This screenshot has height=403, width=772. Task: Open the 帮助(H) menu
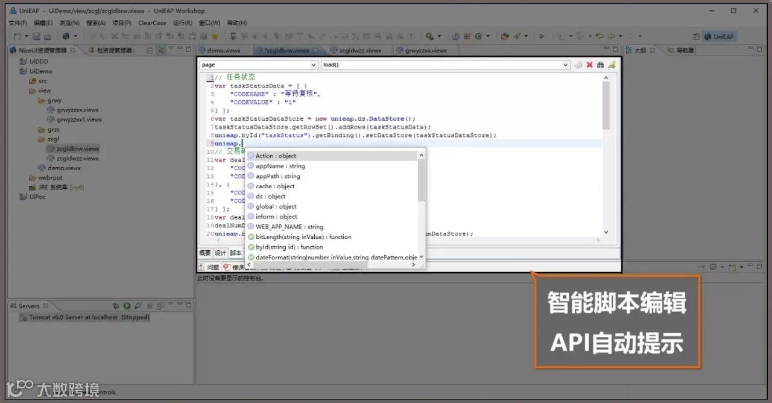pos(236,23)
